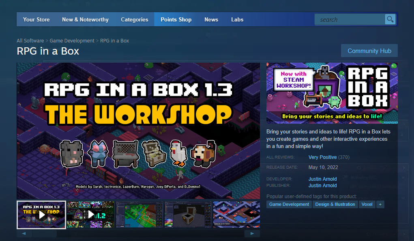Image resolution: width=414 pixels, height=241 pixels.
Task: Click the RPG in a Box page title
Action: pyautogui.click(x=48, y=51)
